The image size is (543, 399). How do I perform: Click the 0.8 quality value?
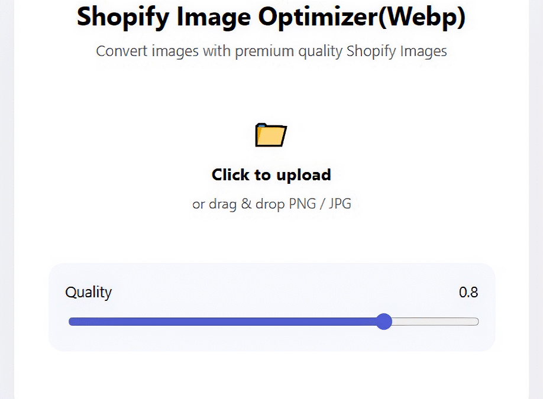[x=468, y=292]
